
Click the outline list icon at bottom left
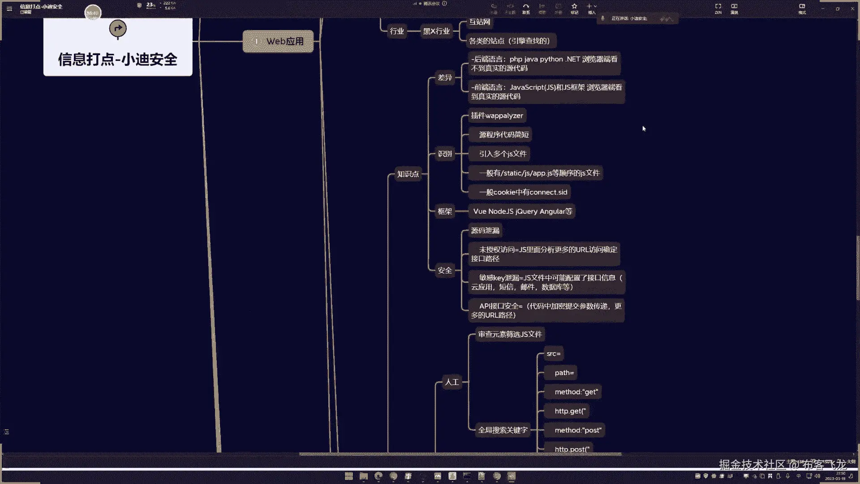pyautogui.click(x=6, y=432)
